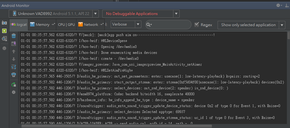Click the print logcat icon
This screenshot has height=128, width=290.
(14, 75)
